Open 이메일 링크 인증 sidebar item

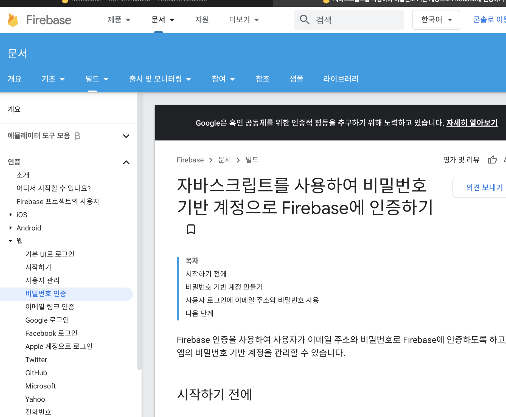50,307
